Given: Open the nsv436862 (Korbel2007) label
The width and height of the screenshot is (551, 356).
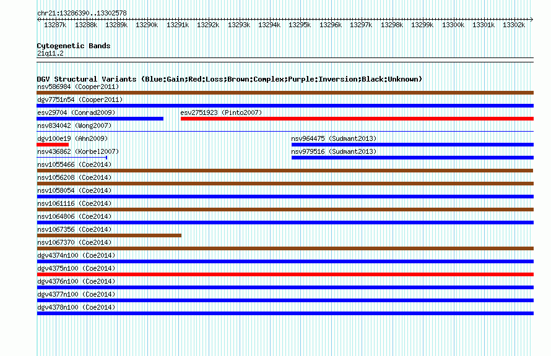Looking at the screenshot, I should click(x=78, y=151).
